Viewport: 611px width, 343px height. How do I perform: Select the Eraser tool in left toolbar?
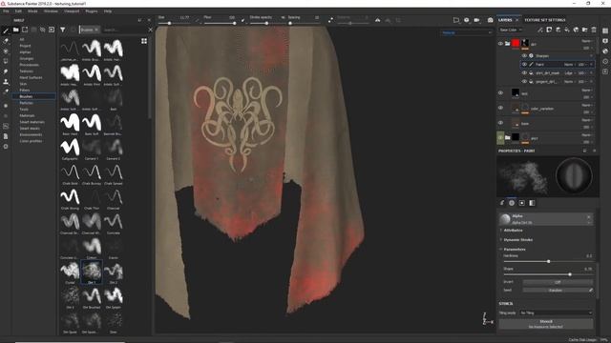click(x=6, y=41)
